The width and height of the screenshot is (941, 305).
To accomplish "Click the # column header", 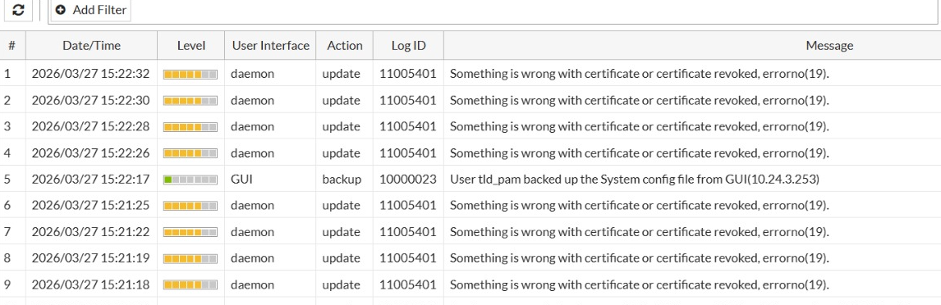I will 12,46.
